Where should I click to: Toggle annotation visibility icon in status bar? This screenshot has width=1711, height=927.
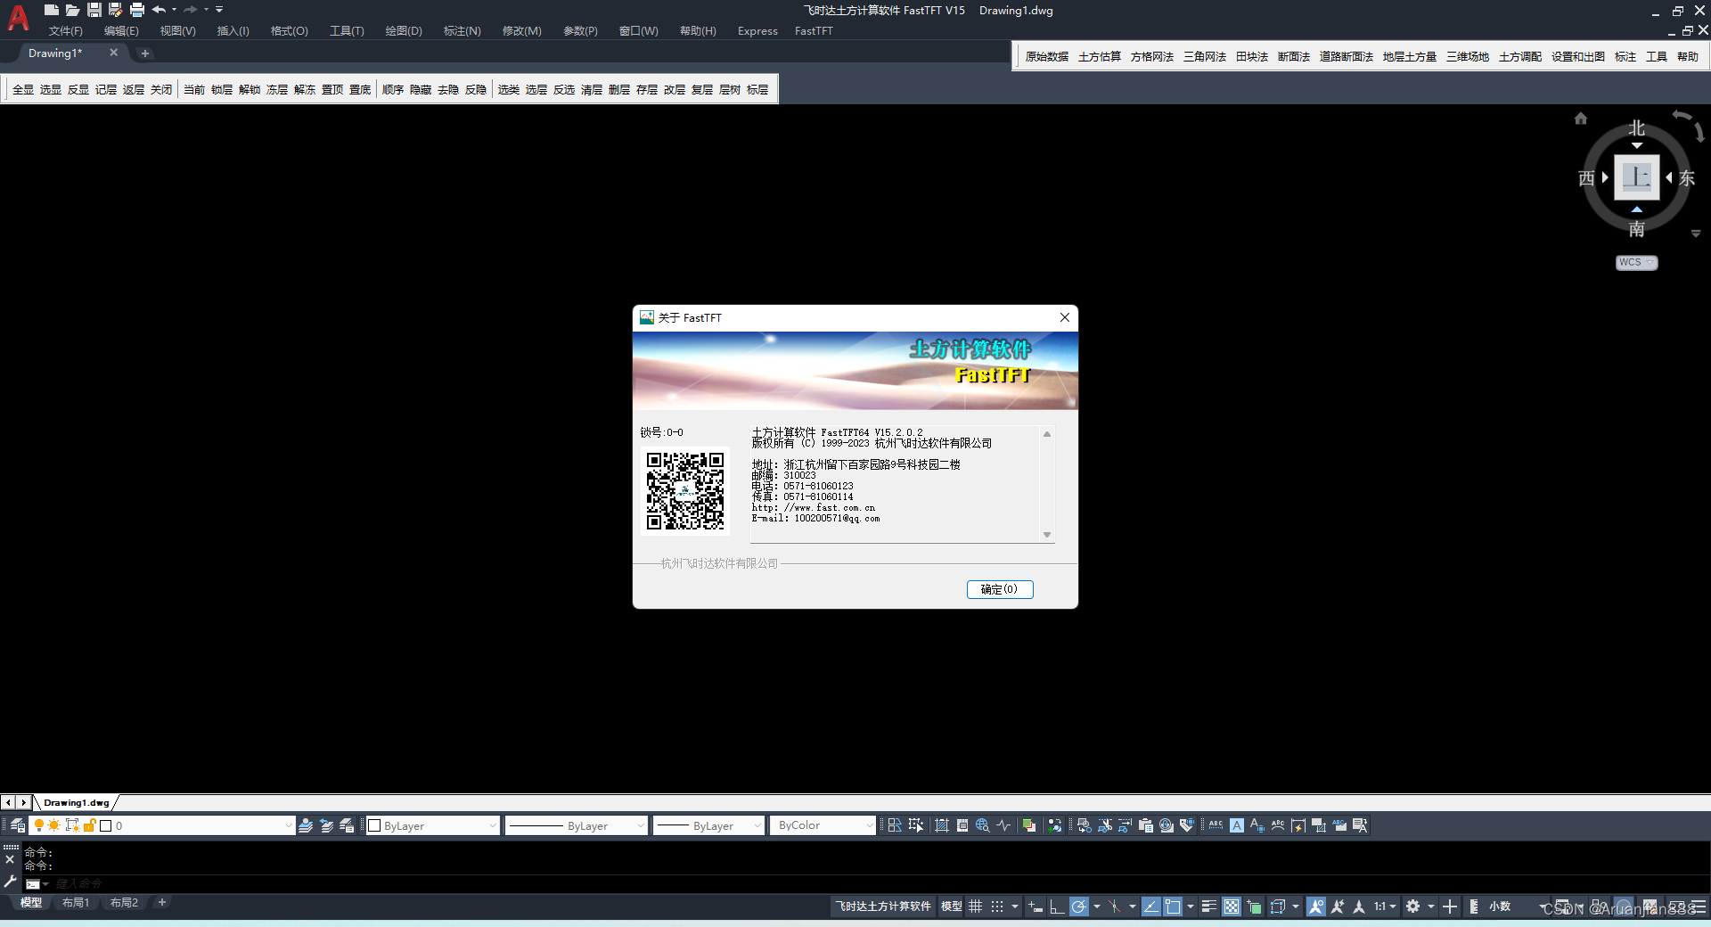pos(1315,906)
